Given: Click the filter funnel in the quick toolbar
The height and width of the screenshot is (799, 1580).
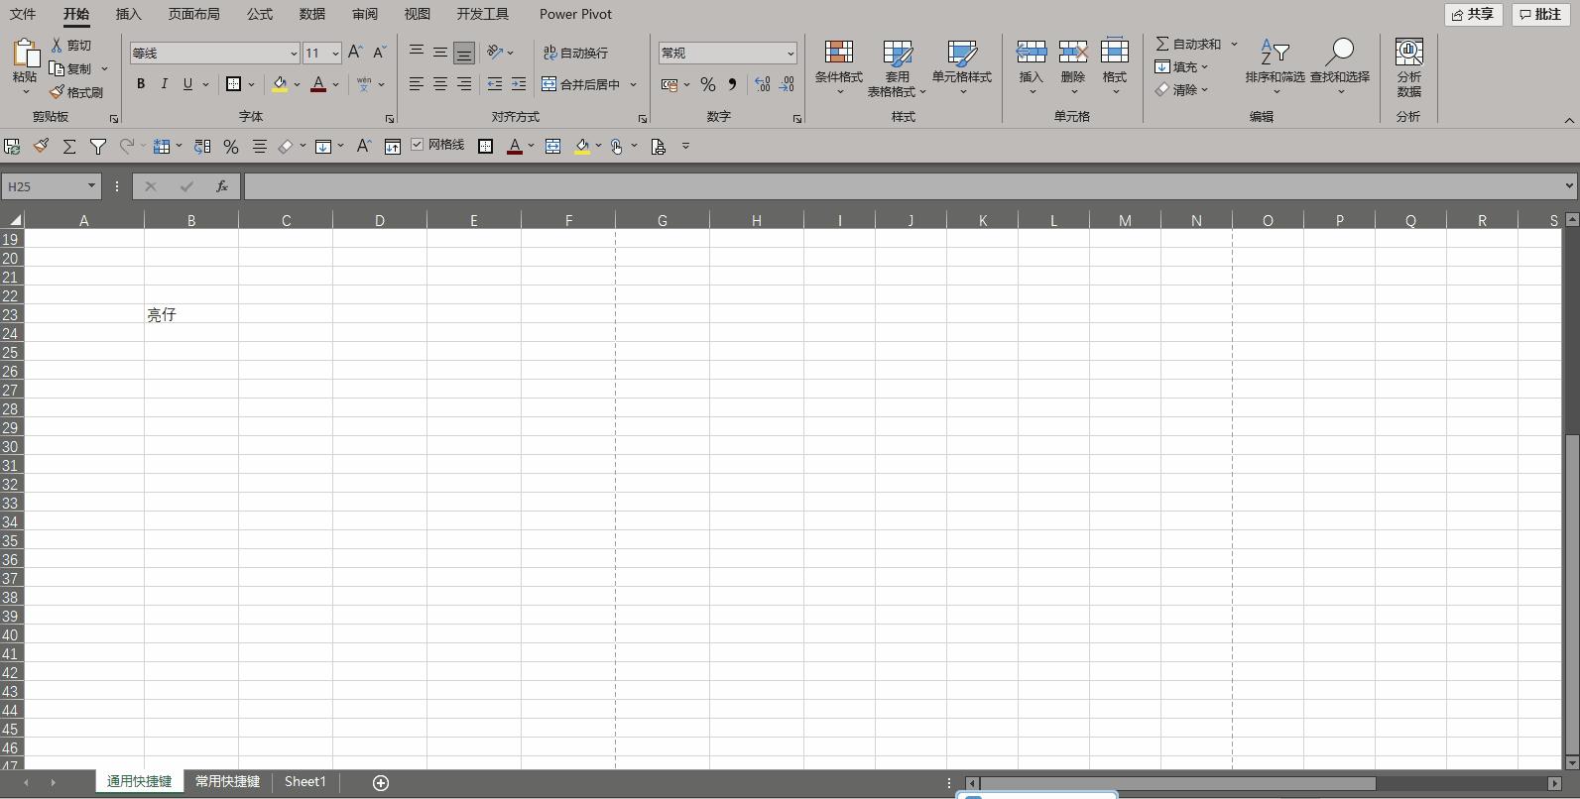Looking at the screenshot, I should [x=98, y=147].
